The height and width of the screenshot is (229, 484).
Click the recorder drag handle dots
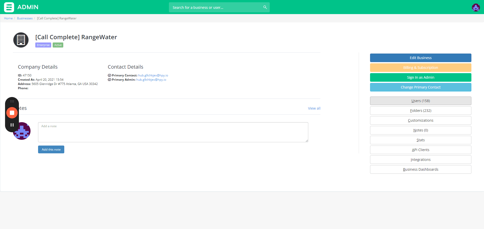pos(12,101)
